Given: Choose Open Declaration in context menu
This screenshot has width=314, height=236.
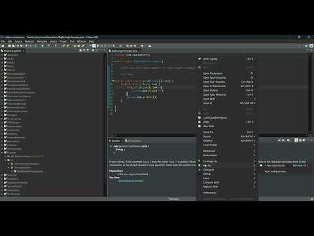Looking at the screenshot, I should tap(227, 73).
